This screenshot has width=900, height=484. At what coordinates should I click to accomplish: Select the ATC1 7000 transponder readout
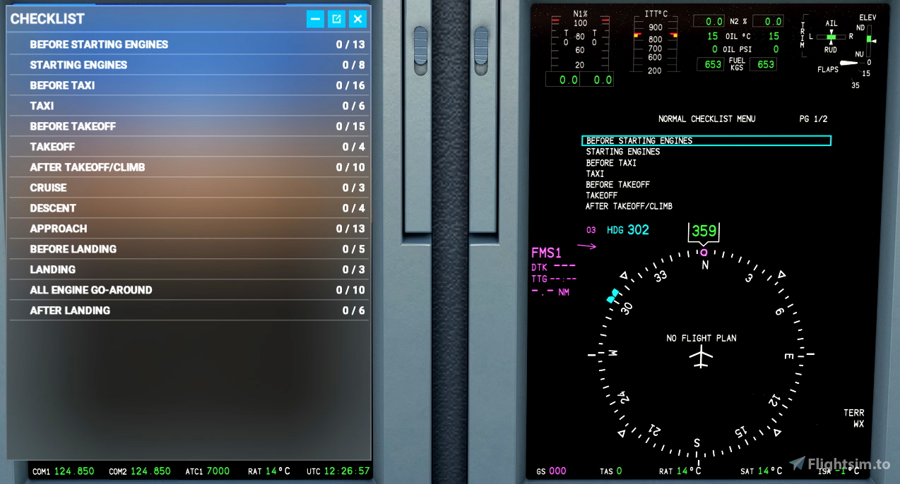[x=207, y=471]
